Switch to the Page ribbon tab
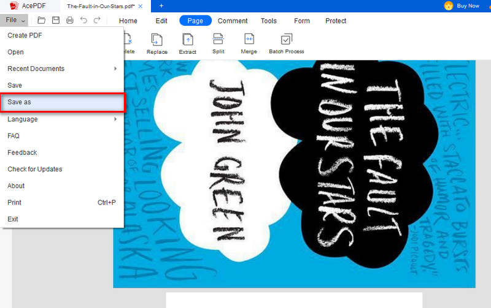Image resolution: width=491 pixels, height=308 pixels. pos(195,21)
